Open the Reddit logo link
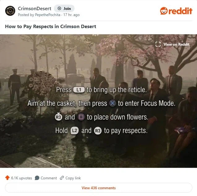The height and width of the screenshot is (196, 197). pos(176,11)
